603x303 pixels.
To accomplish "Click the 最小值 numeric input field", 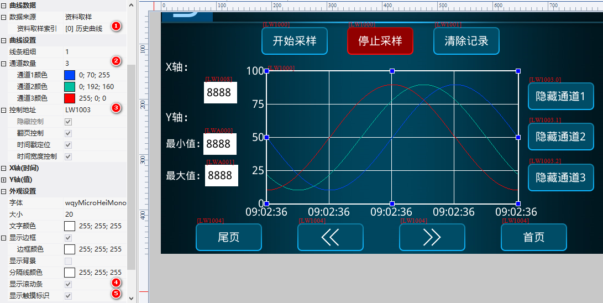I will [219, 144].
